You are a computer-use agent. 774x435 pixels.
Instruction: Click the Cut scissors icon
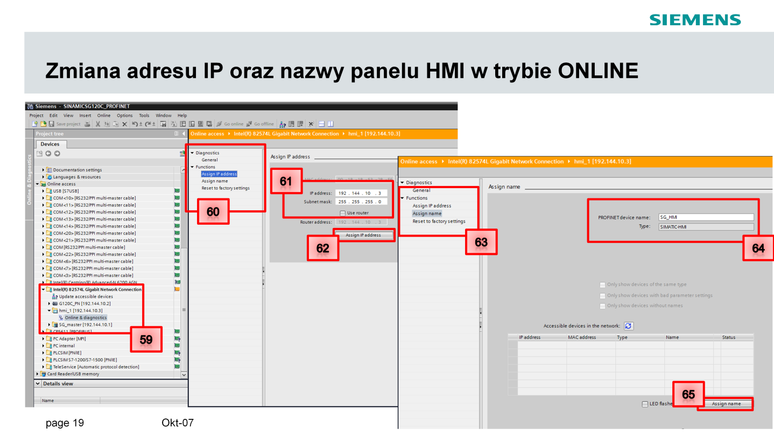click(98, 124)
